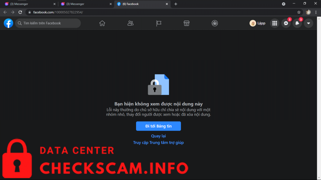Open the tab search dropdown icon
The image size is (321, 180).
[x=283, y=4]
